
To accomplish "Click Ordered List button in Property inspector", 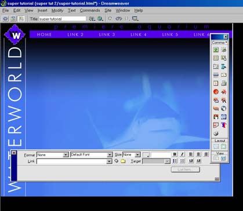I will tap(182, 161).
